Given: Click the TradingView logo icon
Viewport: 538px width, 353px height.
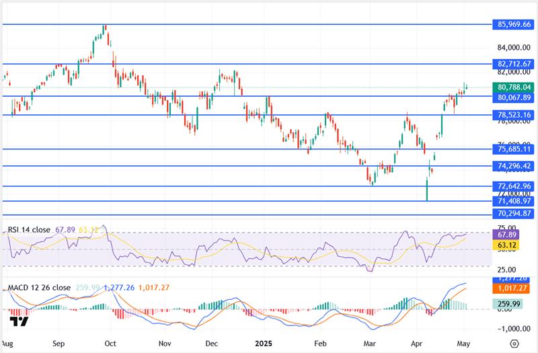Looking at the screenshot, I should click(x=21, y=321).
